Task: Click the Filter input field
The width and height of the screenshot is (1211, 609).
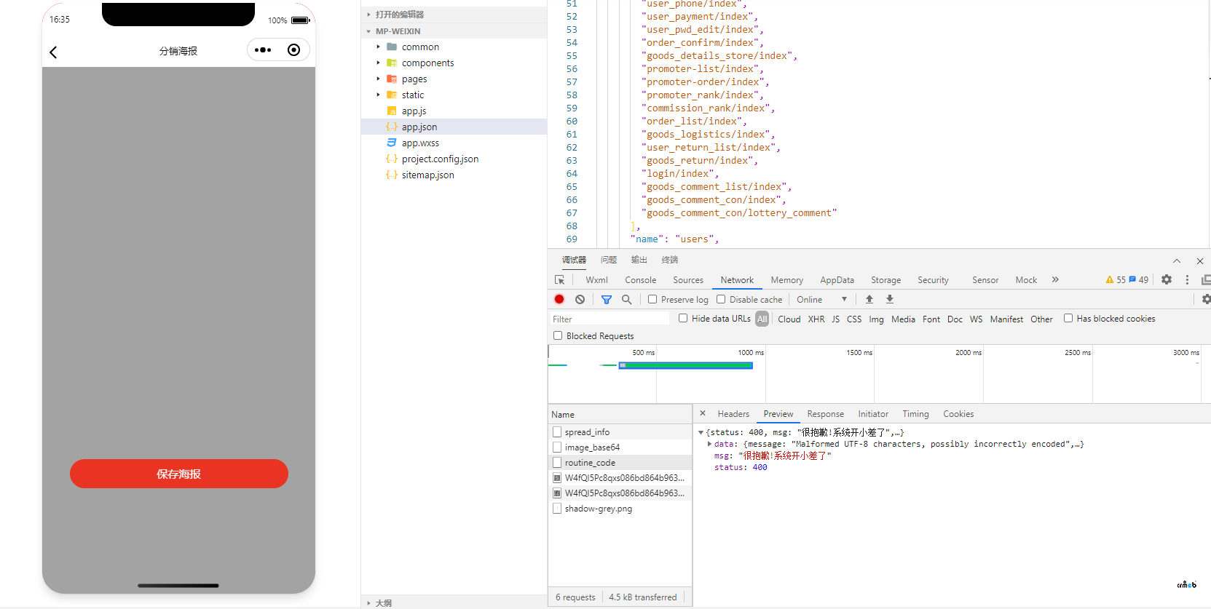Action: click(x=610, y=319)
